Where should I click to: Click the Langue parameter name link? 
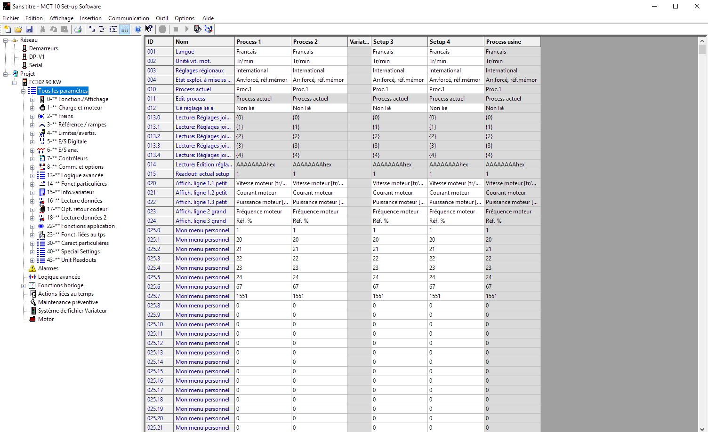[185, 52]
